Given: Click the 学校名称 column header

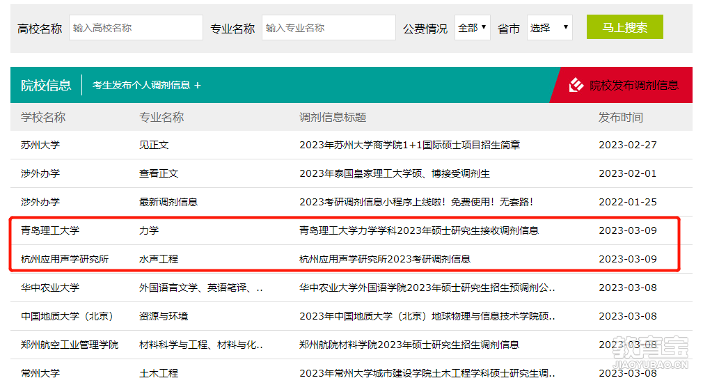Looking at the screenshot, I should coord(43,118).
